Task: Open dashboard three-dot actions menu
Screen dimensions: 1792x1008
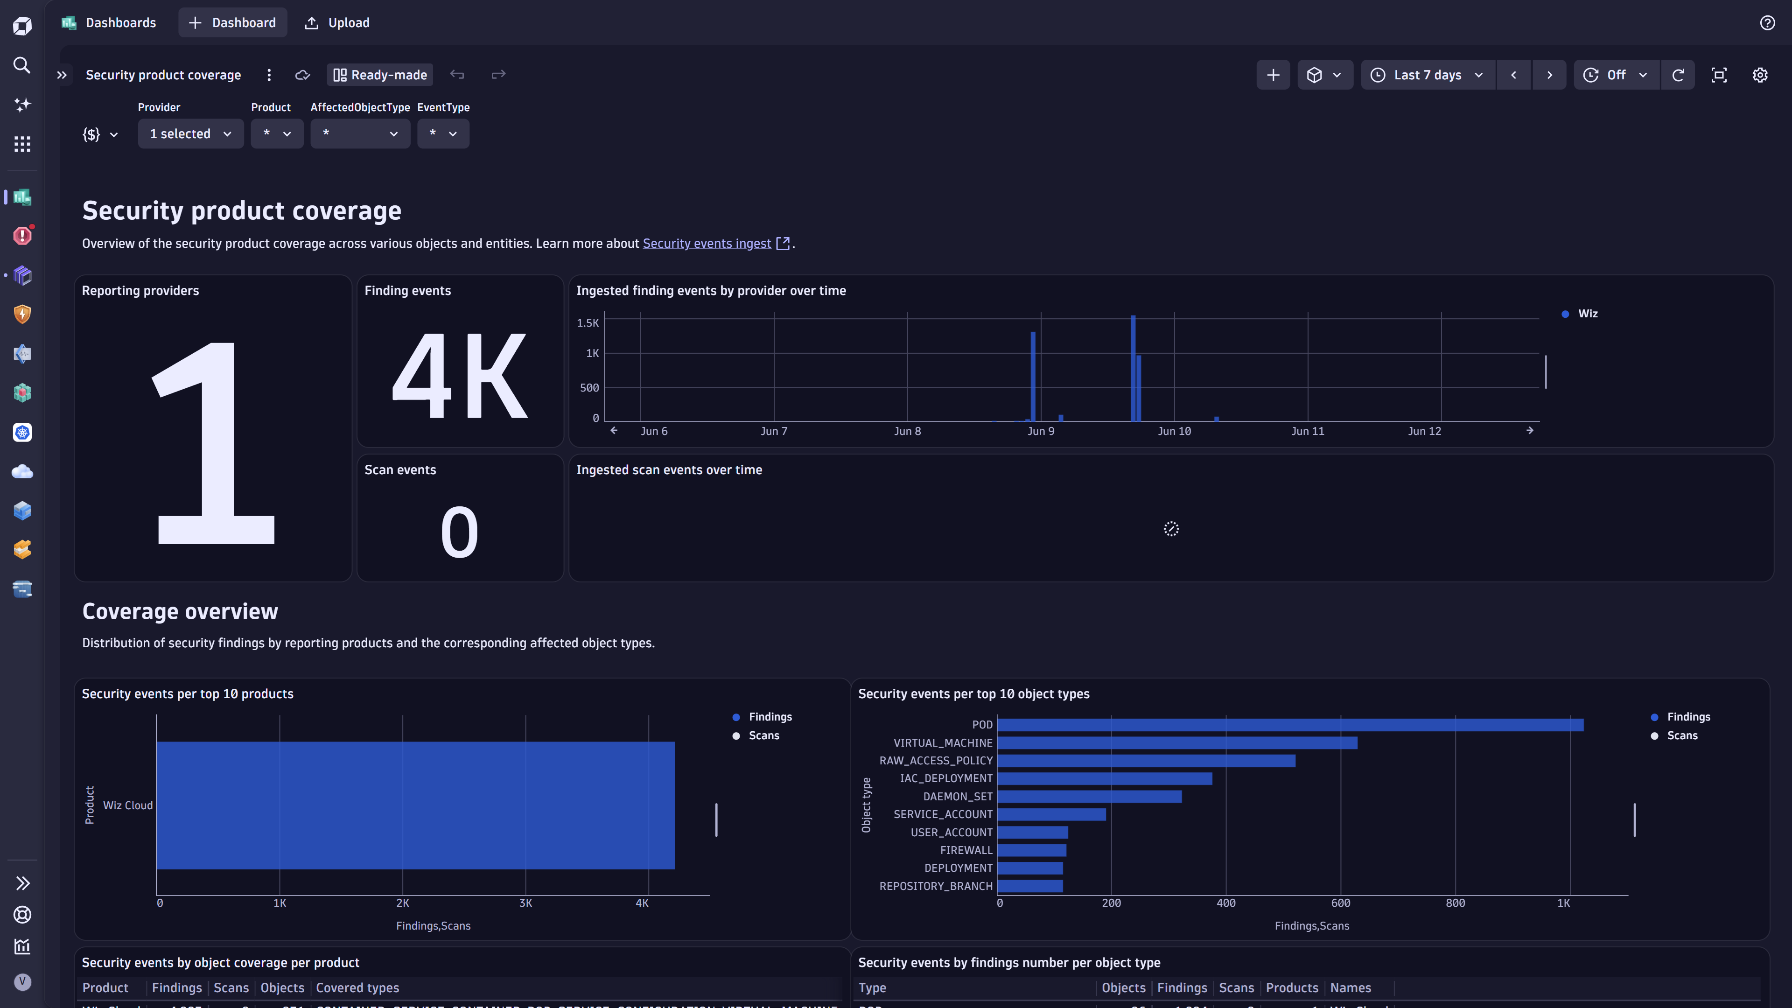Action: coord(269,75)
